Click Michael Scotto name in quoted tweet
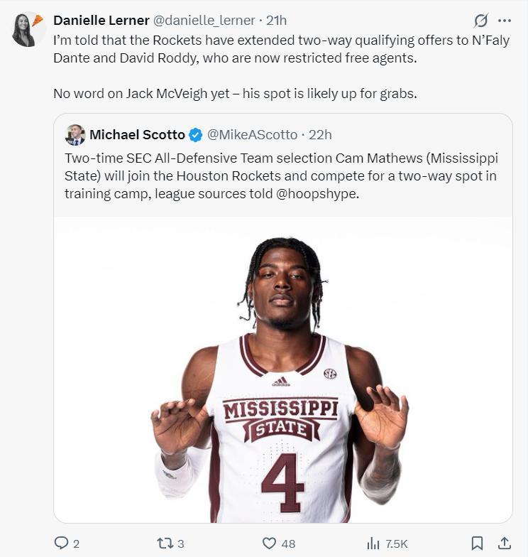Viewport: 528px width, 557px height. point(137,135)
